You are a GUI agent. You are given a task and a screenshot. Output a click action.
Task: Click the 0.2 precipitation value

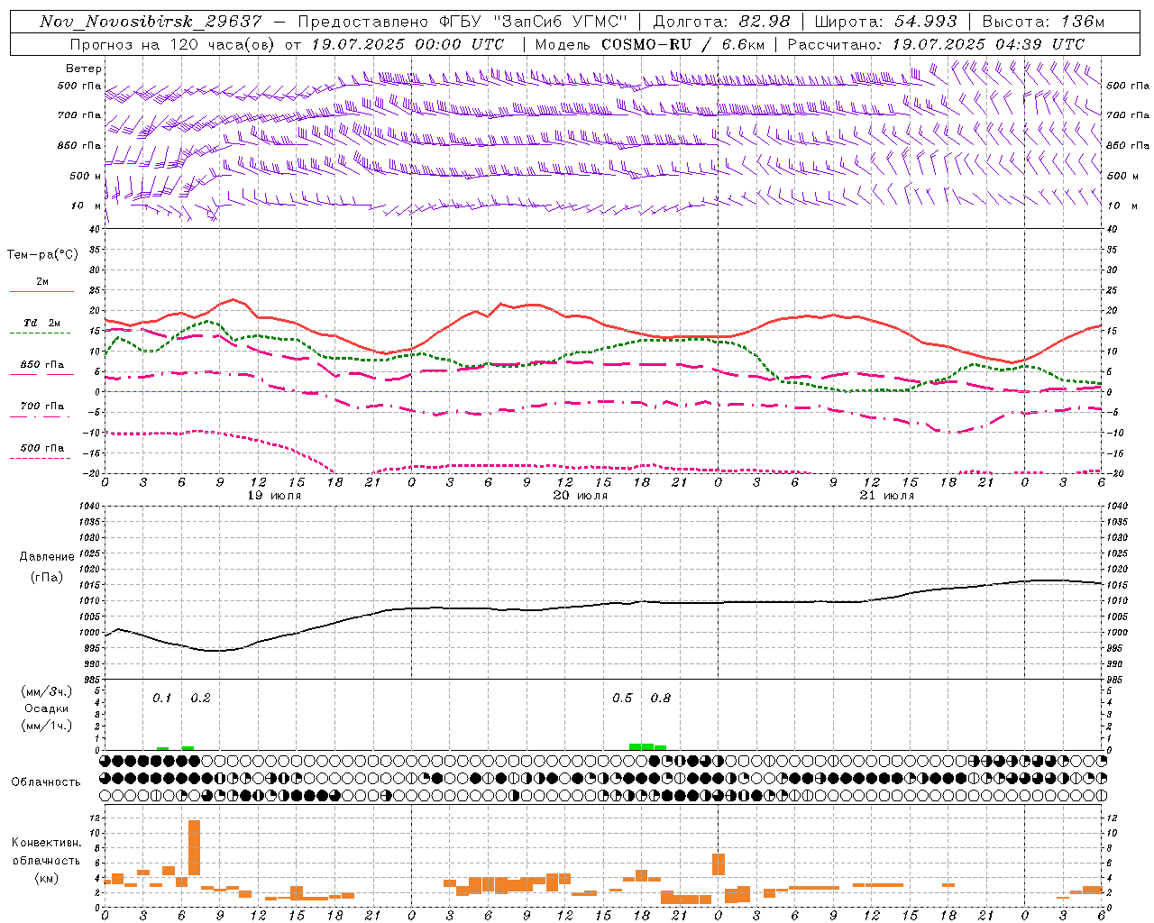pyautogui.click(x=200, y=699)
